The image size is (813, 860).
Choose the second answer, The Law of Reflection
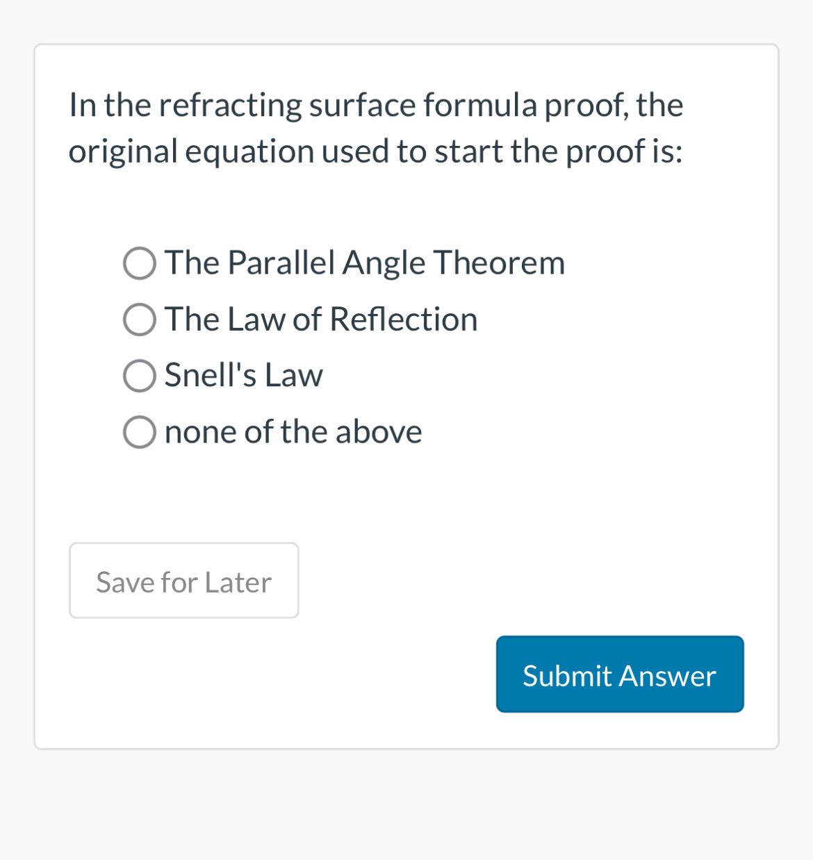320,320
